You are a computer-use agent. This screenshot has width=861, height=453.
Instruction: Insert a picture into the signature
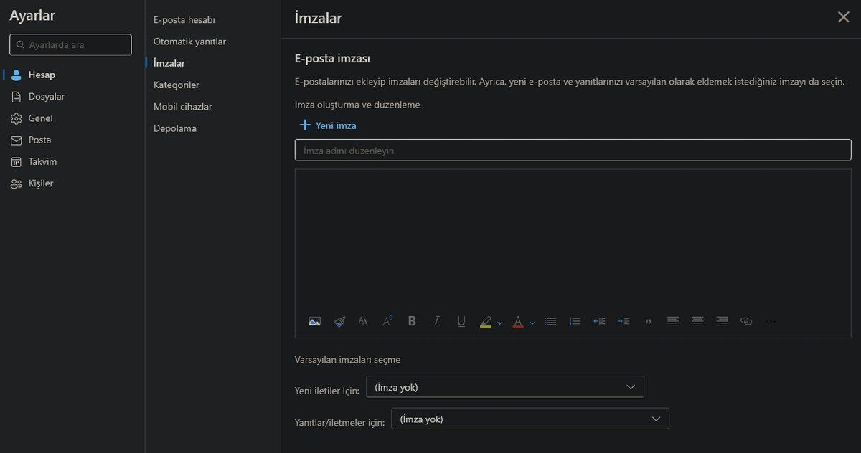(314, 322)
